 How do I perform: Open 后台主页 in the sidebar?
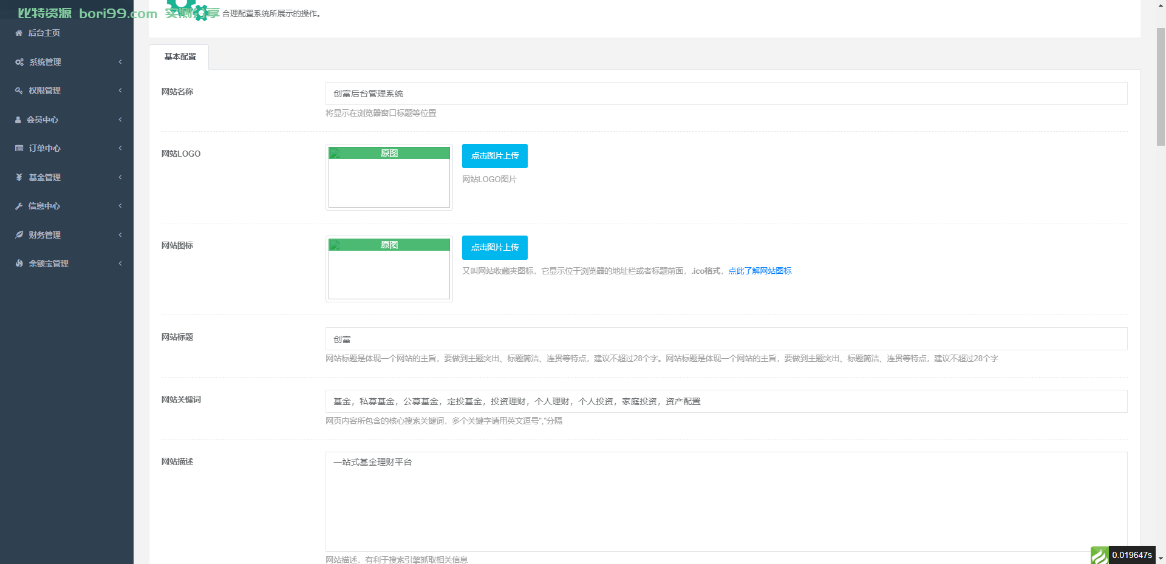coord(67,33)
